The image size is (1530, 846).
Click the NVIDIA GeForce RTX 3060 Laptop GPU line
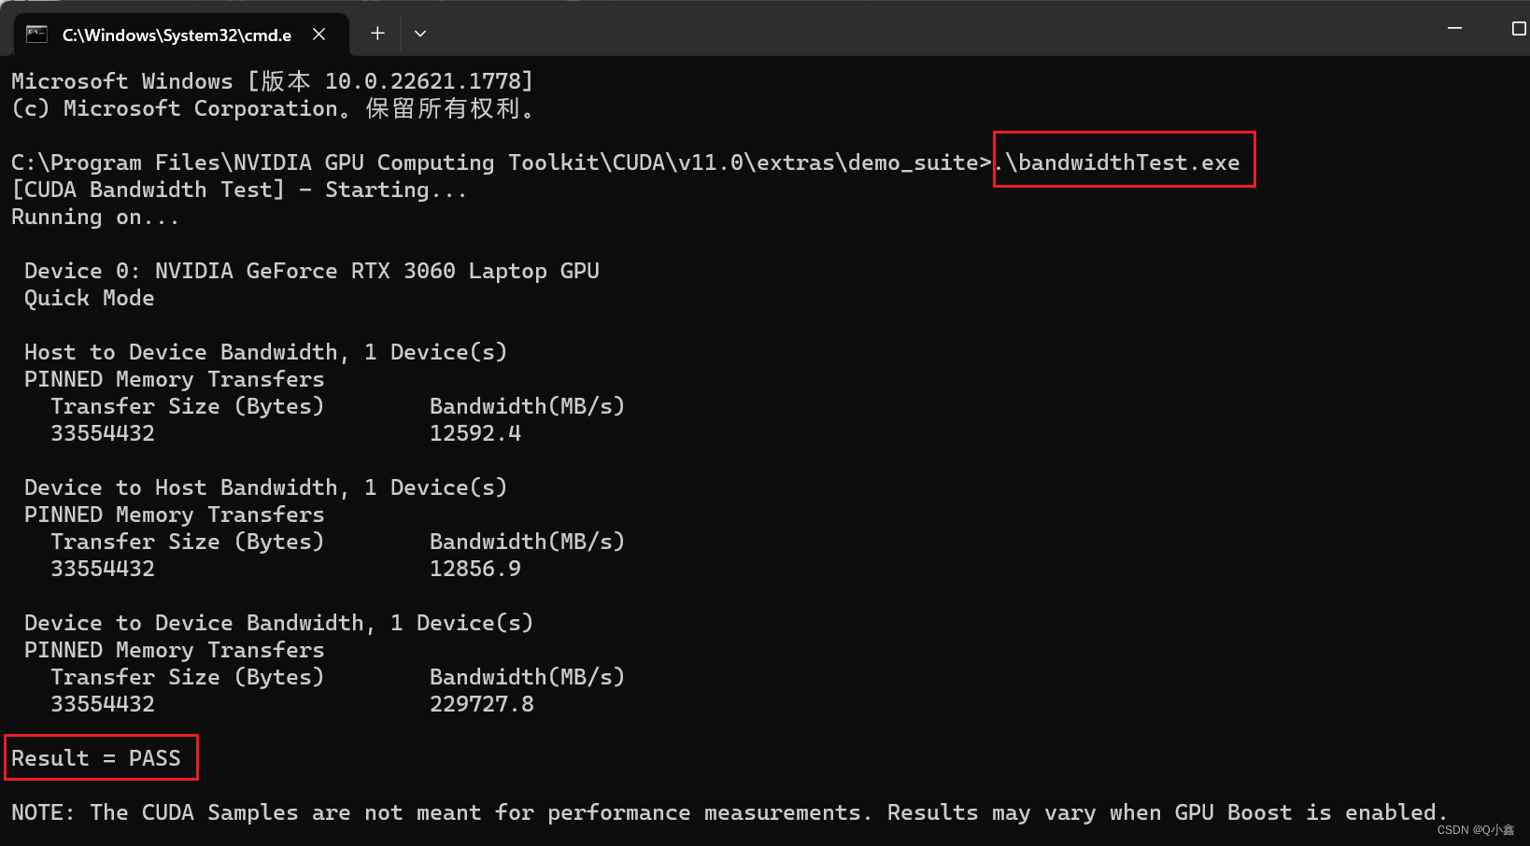click(311, 270)
